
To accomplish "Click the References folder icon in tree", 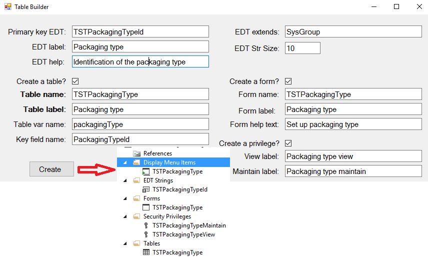I will [x=137, y=153].
